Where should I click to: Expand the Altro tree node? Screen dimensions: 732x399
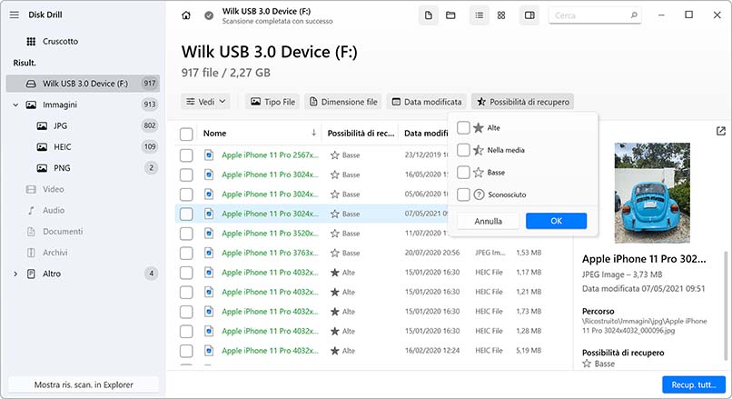15,274
